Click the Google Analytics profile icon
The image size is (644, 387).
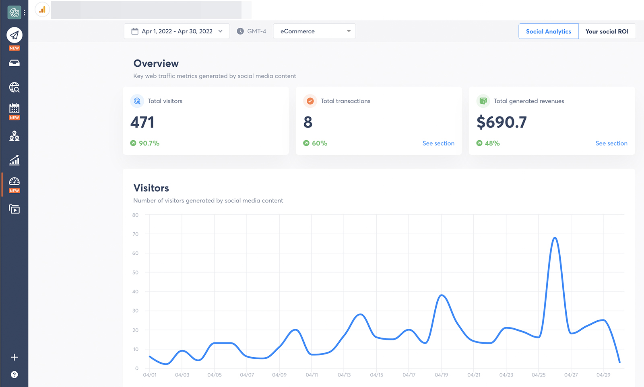click(x=42, y=10)
